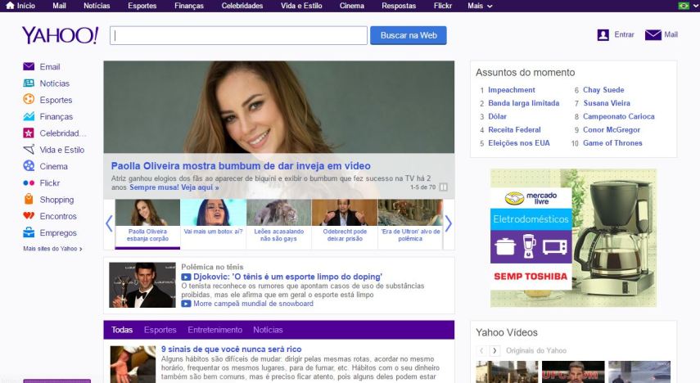Open the Impeachment trending topic link
The image size is (700, 383).
511,90
